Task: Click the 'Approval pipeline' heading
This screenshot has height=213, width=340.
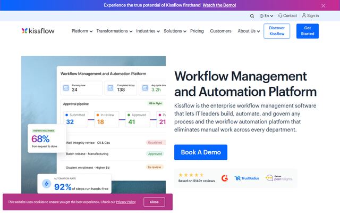Action: (76, 104)
